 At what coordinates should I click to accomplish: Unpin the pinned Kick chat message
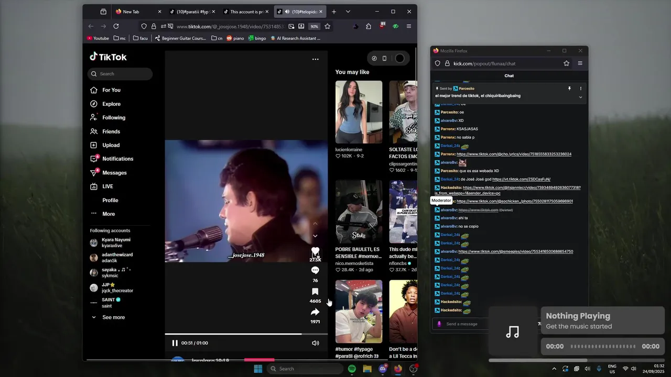569,88
